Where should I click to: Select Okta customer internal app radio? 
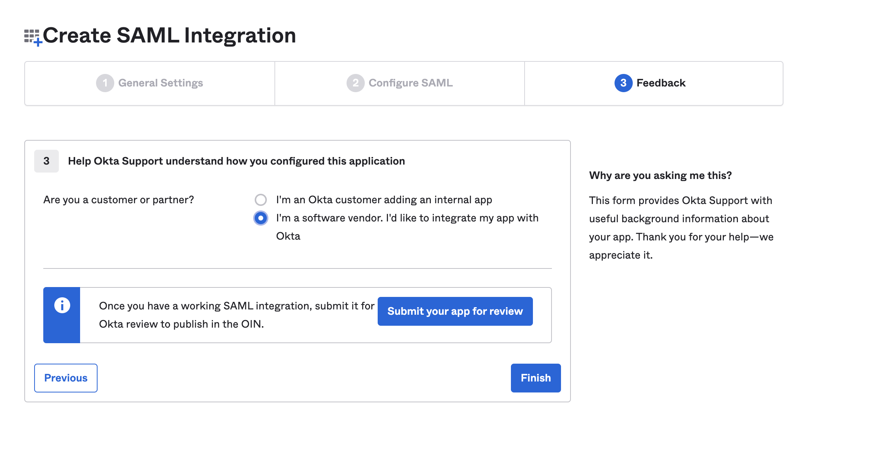[x=260, y=200]
